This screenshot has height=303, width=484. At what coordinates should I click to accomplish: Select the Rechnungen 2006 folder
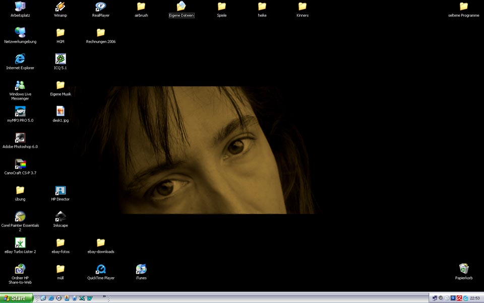101,33
